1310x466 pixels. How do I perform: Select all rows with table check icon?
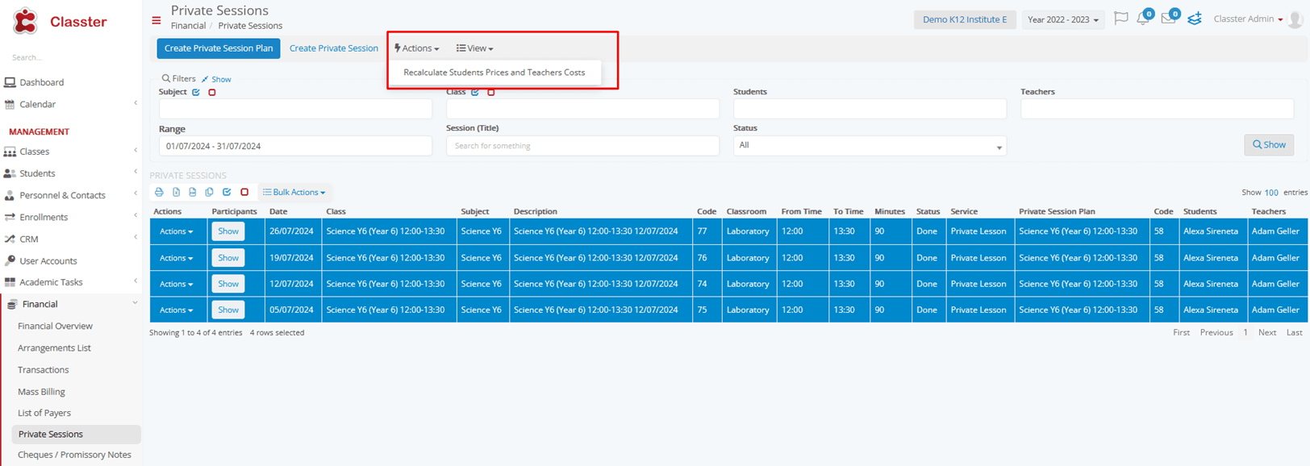[227, 192]
